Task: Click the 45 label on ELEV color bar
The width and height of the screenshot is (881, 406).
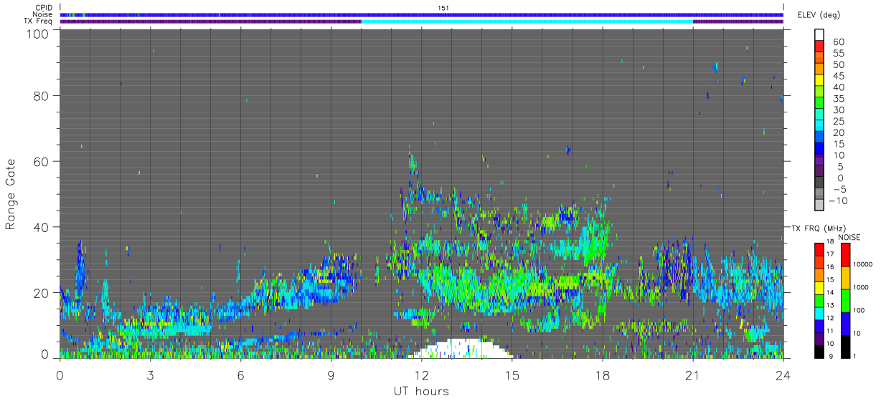Action: pyautogui.click(x=838, y=76)
